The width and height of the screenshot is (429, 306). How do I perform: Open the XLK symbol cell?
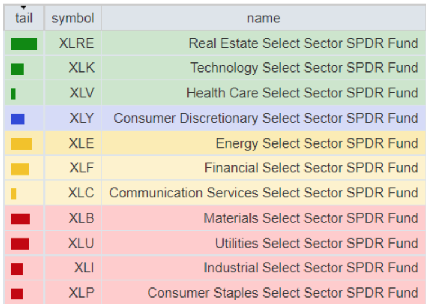tap(82, 68)
